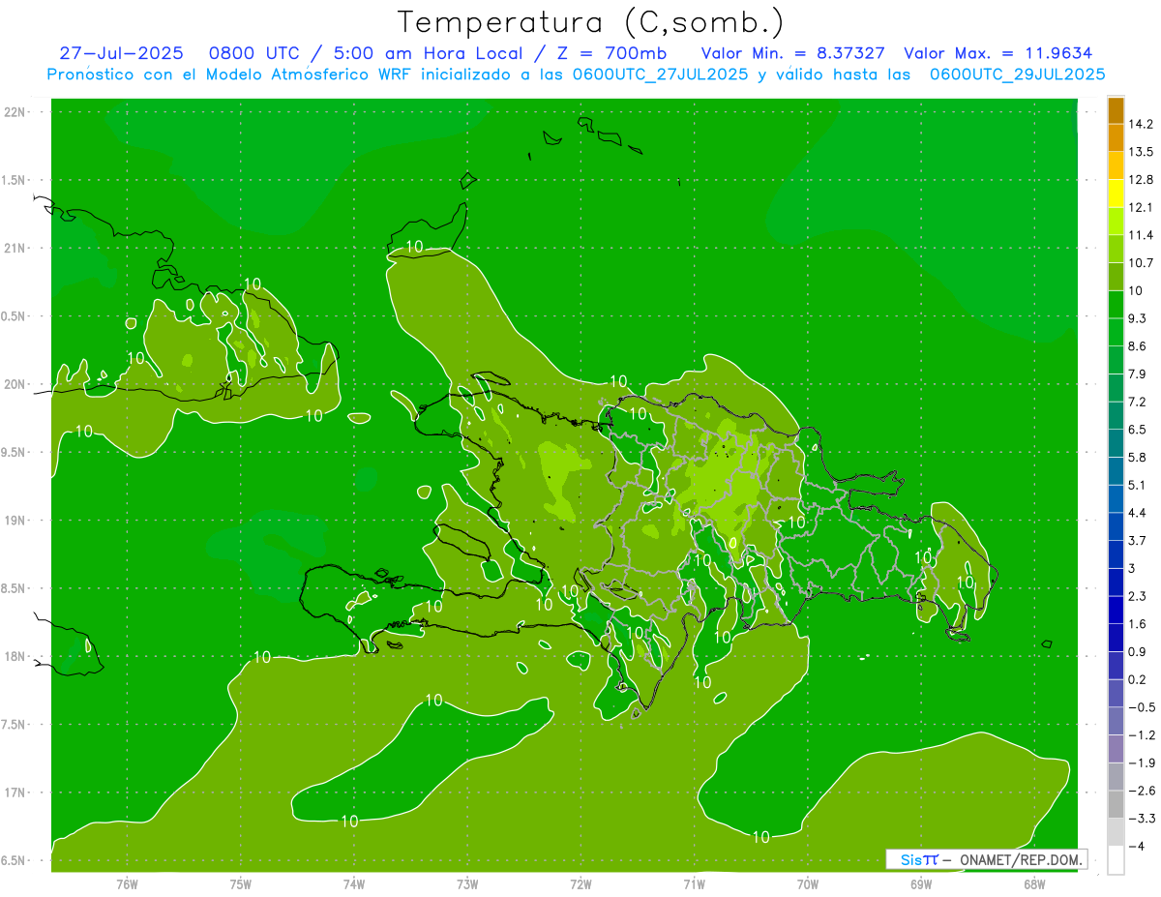Image resolution: width=1161 pixels, height=897 pixels.
Task: Click the "68W" longitude label
Action: [x=1033, y=883]
